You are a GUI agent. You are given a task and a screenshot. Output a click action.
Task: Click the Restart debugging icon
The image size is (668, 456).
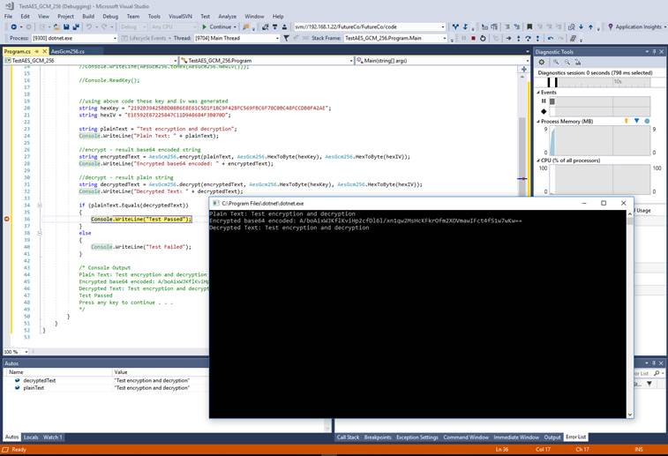483,38
